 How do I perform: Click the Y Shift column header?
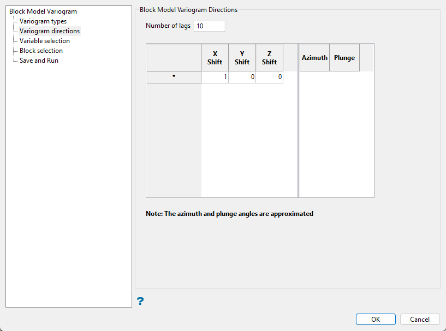click(x=242, y=58)
